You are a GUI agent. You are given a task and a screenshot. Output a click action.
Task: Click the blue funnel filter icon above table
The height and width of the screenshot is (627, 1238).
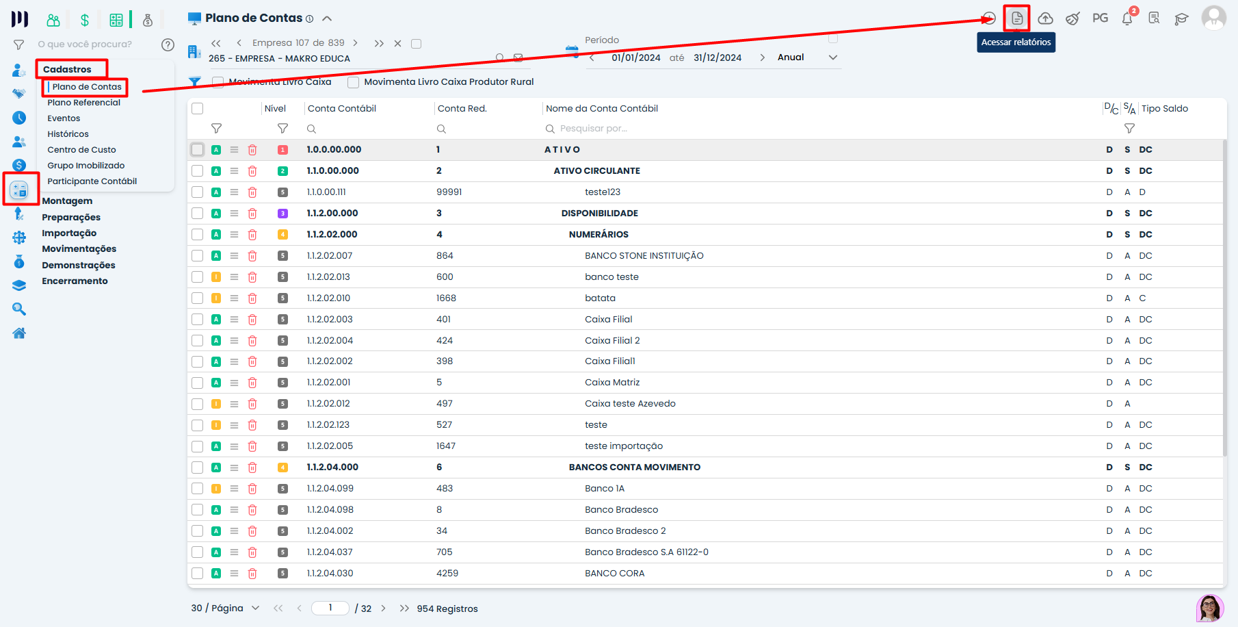(195, 82)
